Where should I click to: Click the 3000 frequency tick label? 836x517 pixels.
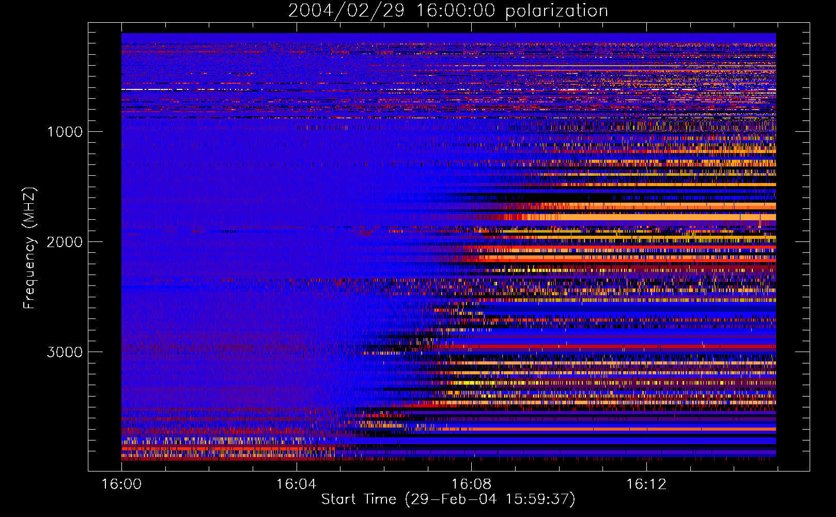[65, 352]
